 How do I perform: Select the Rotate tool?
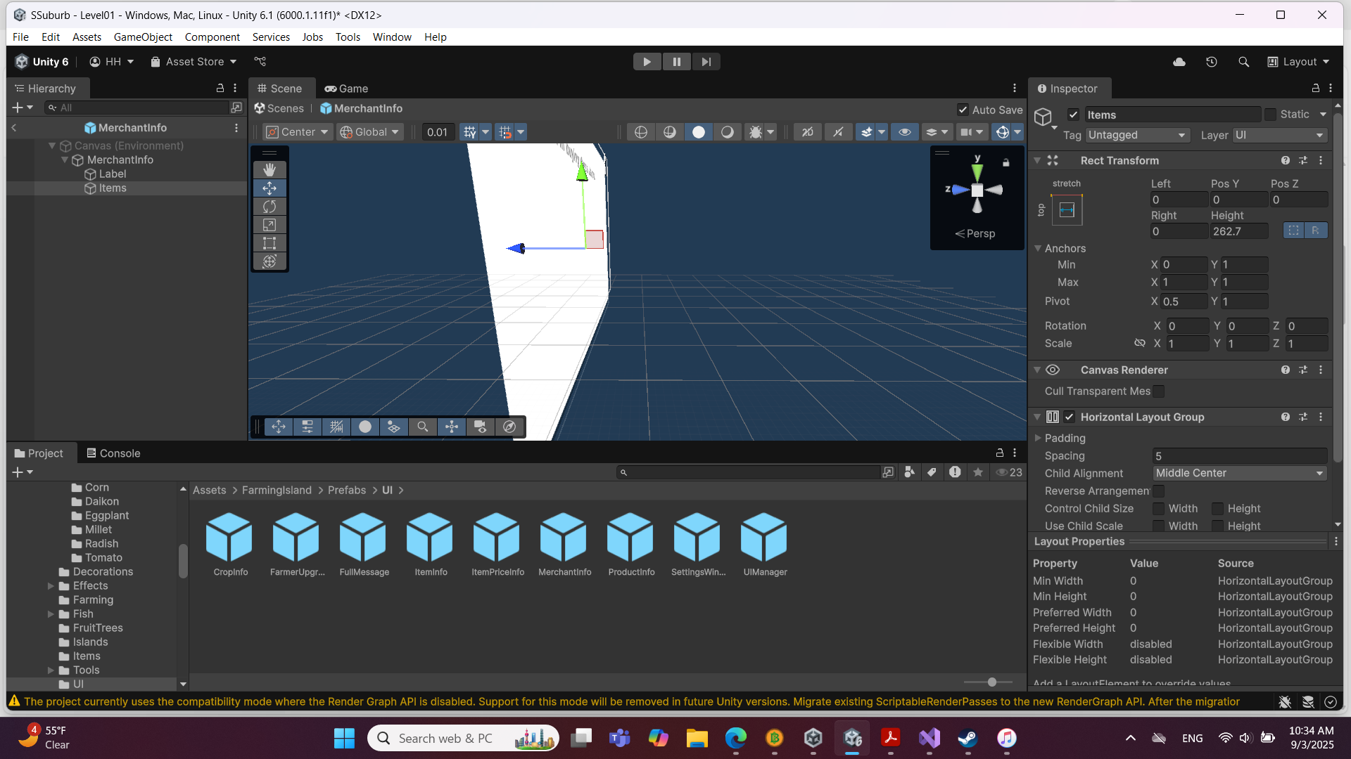tap(269, 207)
